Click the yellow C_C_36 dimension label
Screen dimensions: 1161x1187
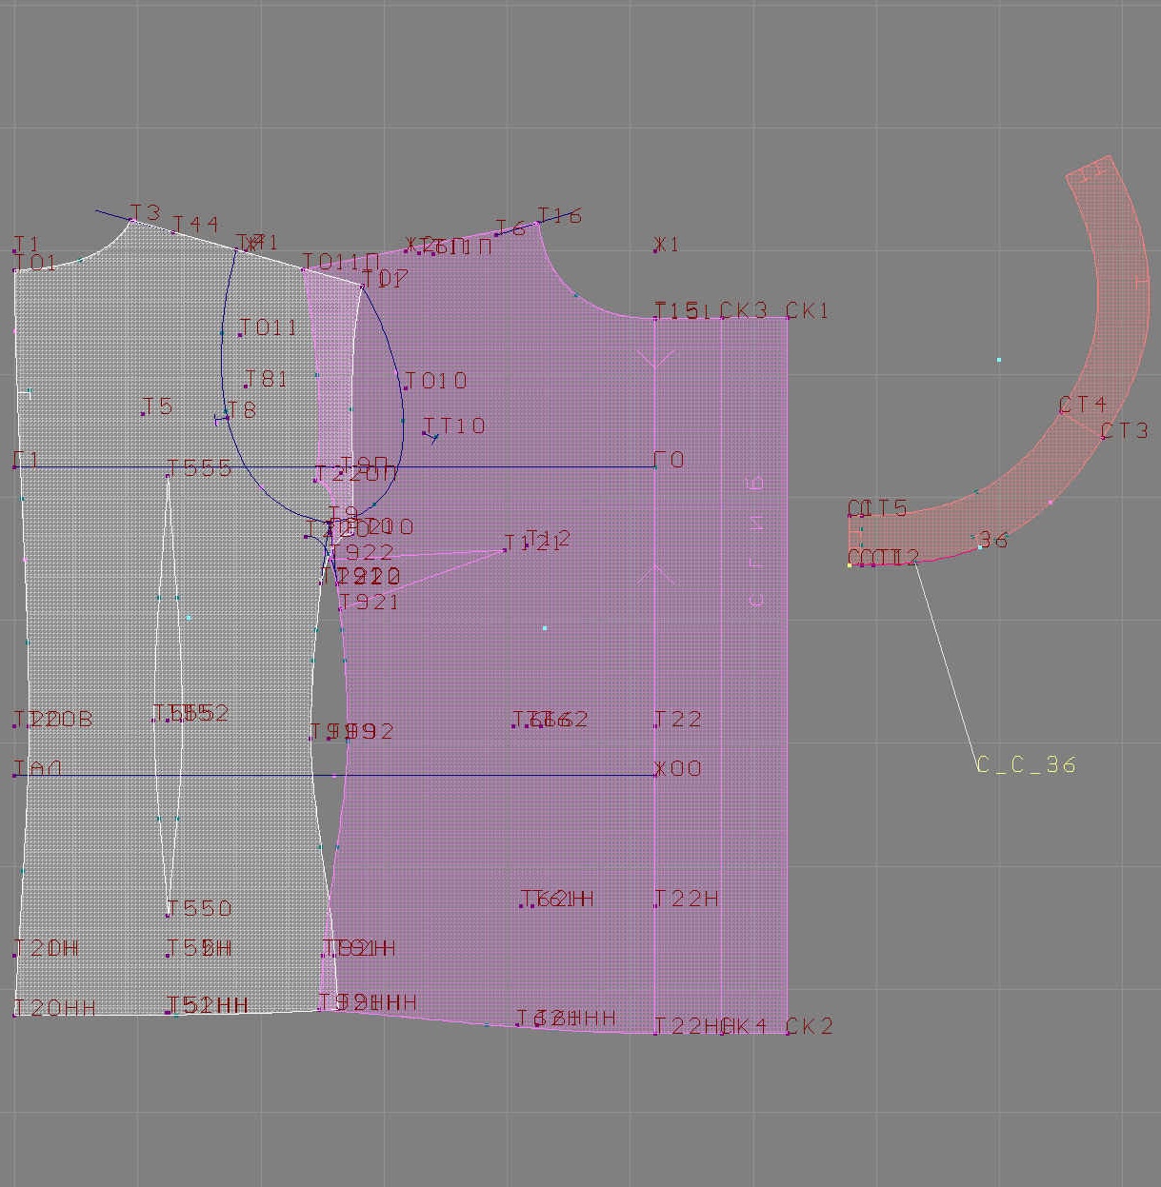[1026, 764]
